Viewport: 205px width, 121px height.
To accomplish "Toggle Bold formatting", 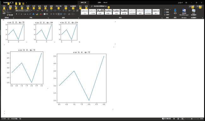I will pos(16,14).
